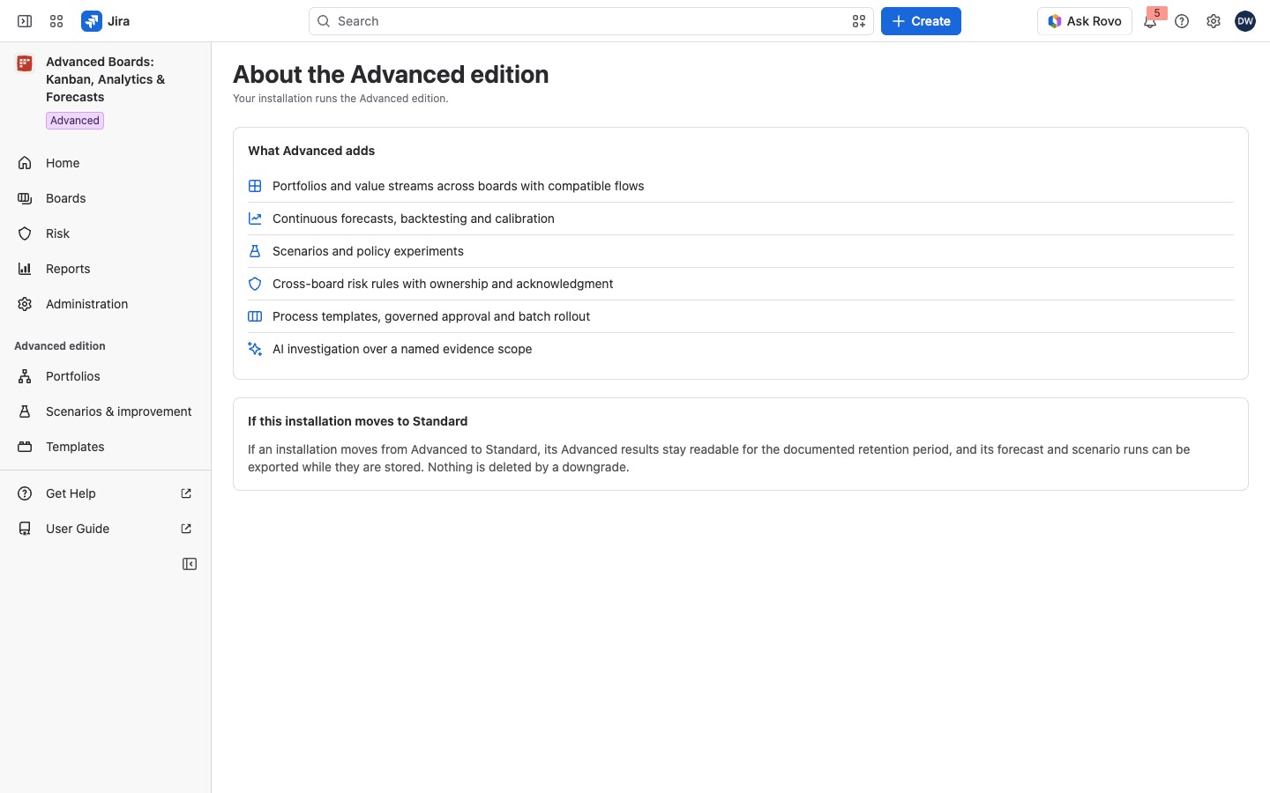
Task: Click the search bar filter icon
Action: [859, 21]
